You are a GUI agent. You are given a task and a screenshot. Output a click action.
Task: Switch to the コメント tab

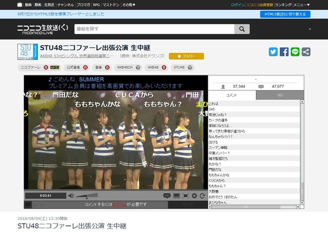(232, 95)
